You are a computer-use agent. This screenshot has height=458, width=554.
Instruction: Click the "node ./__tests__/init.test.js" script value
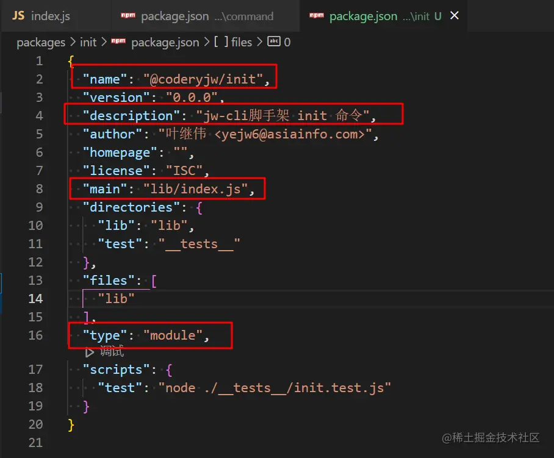[x=275, y=388]
